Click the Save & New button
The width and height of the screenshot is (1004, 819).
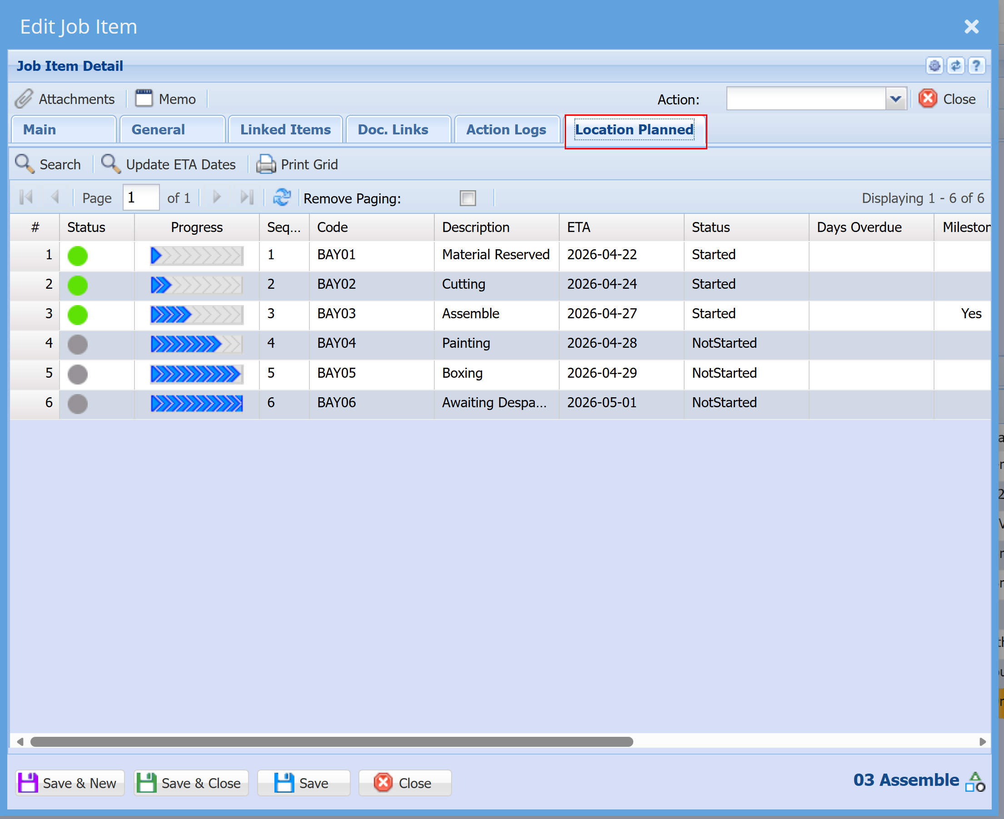click(x=70, y=783)
